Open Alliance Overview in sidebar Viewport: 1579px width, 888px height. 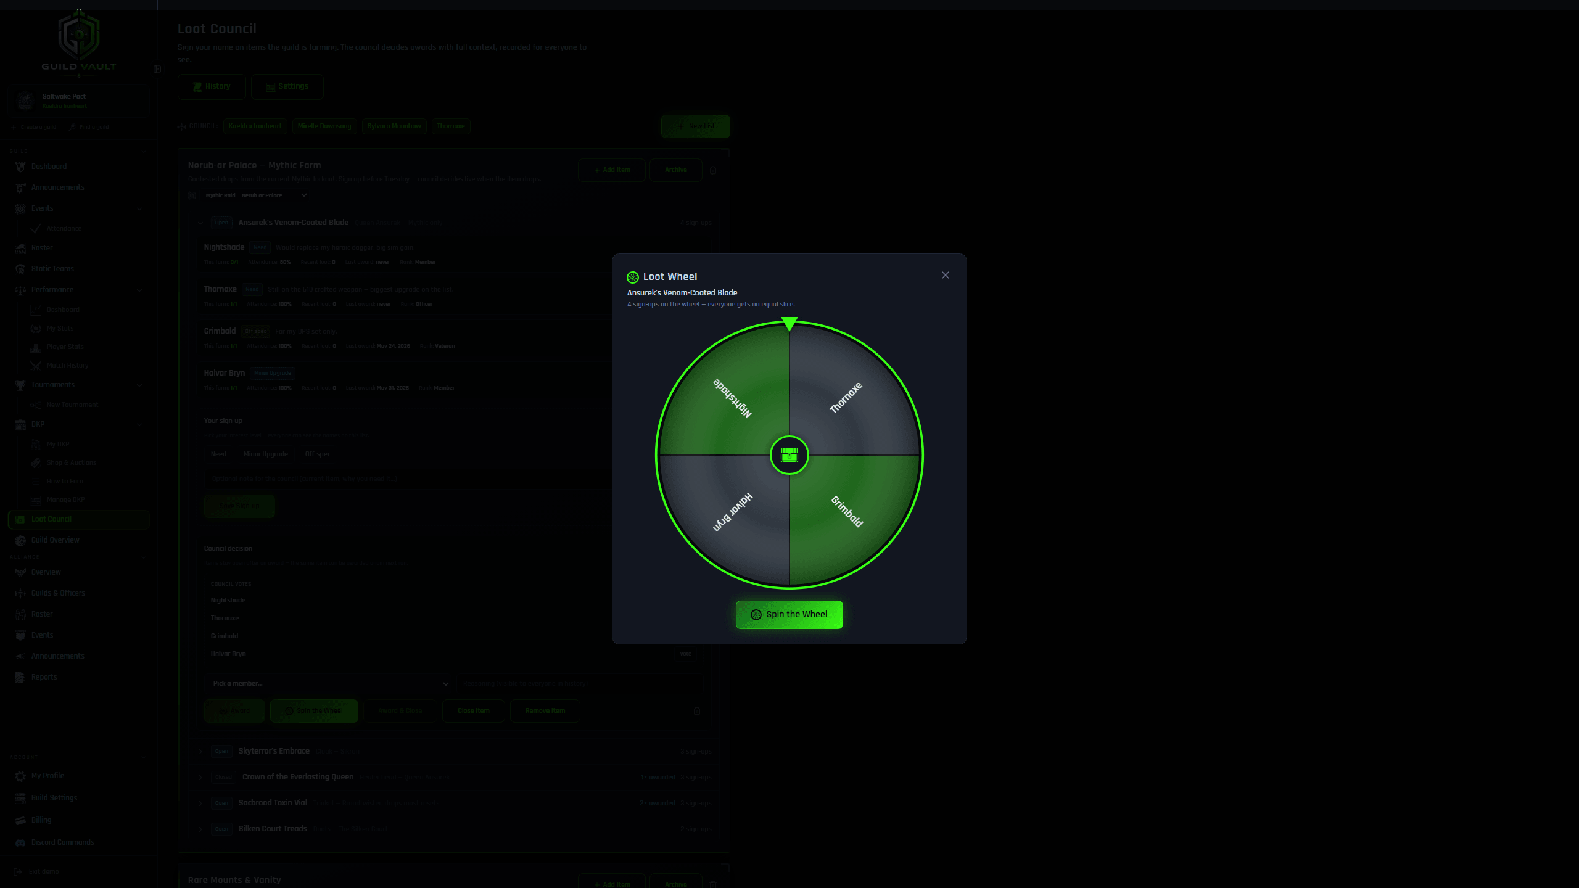[46, 572]
